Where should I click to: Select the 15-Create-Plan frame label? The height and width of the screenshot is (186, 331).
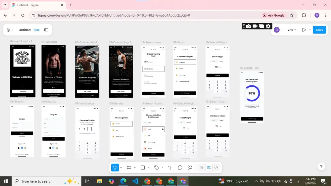249,68
